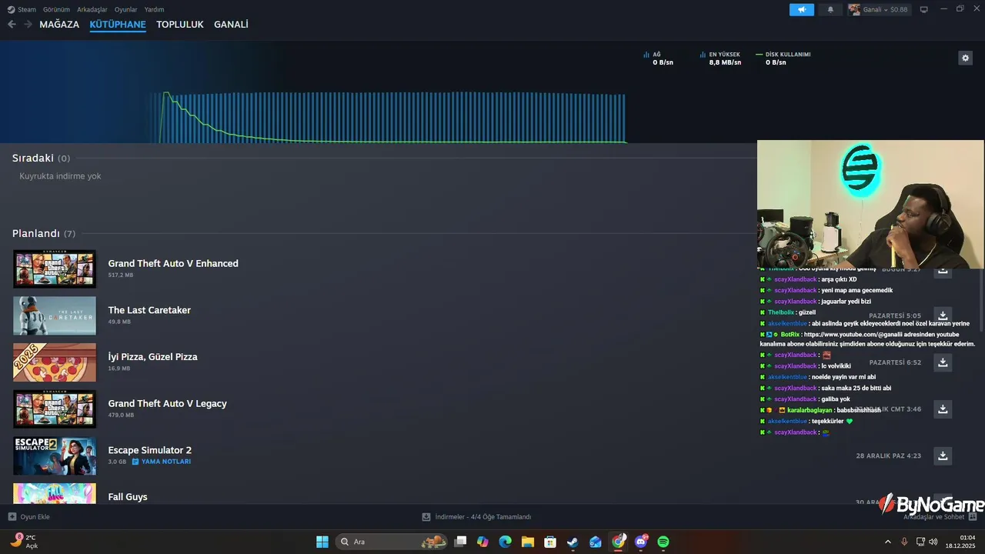Open the Arkadaşlar menu
Viewport: 985px width, 554px height.
tap(92, 9)
